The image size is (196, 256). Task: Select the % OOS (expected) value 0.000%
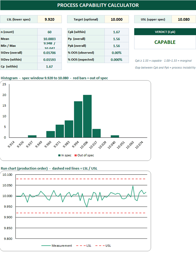117,60
